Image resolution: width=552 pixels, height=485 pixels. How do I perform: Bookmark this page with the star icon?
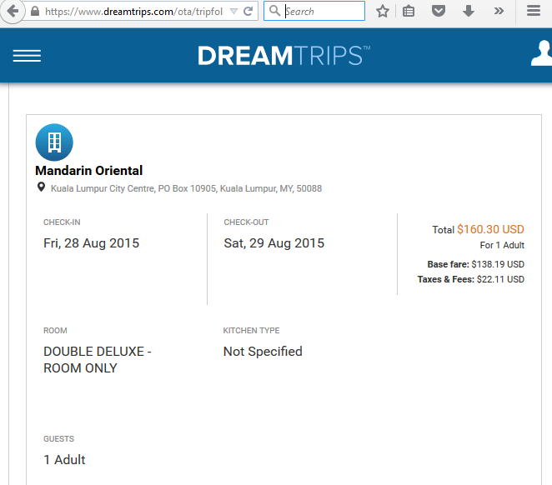383,12
